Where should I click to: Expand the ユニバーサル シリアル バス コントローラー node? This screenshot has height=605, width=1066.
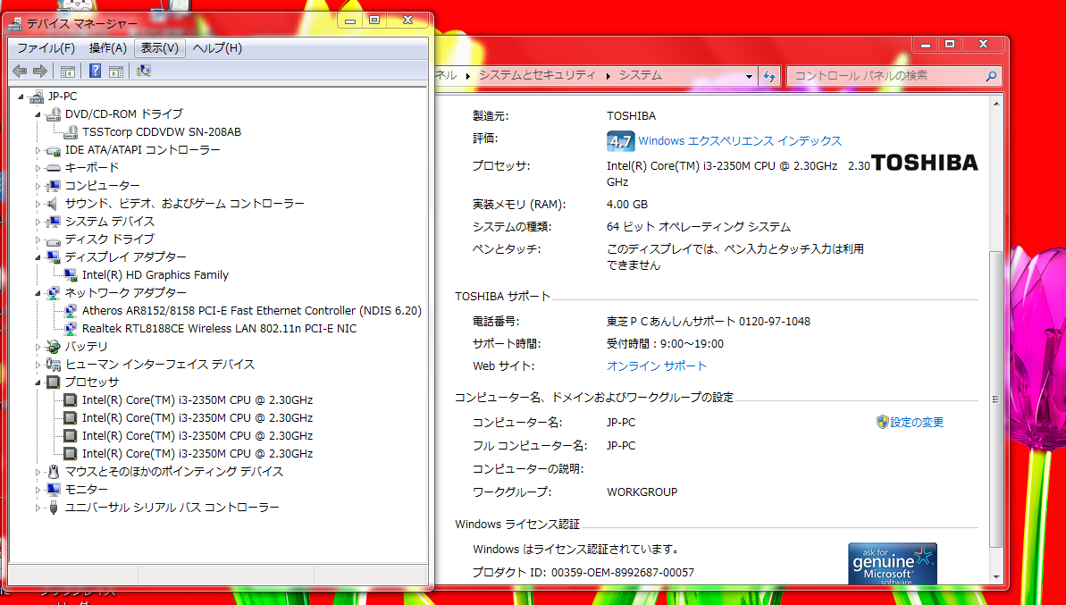point(38,507)
